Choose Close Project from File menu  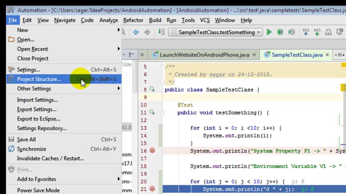click(x=64, y=58)
